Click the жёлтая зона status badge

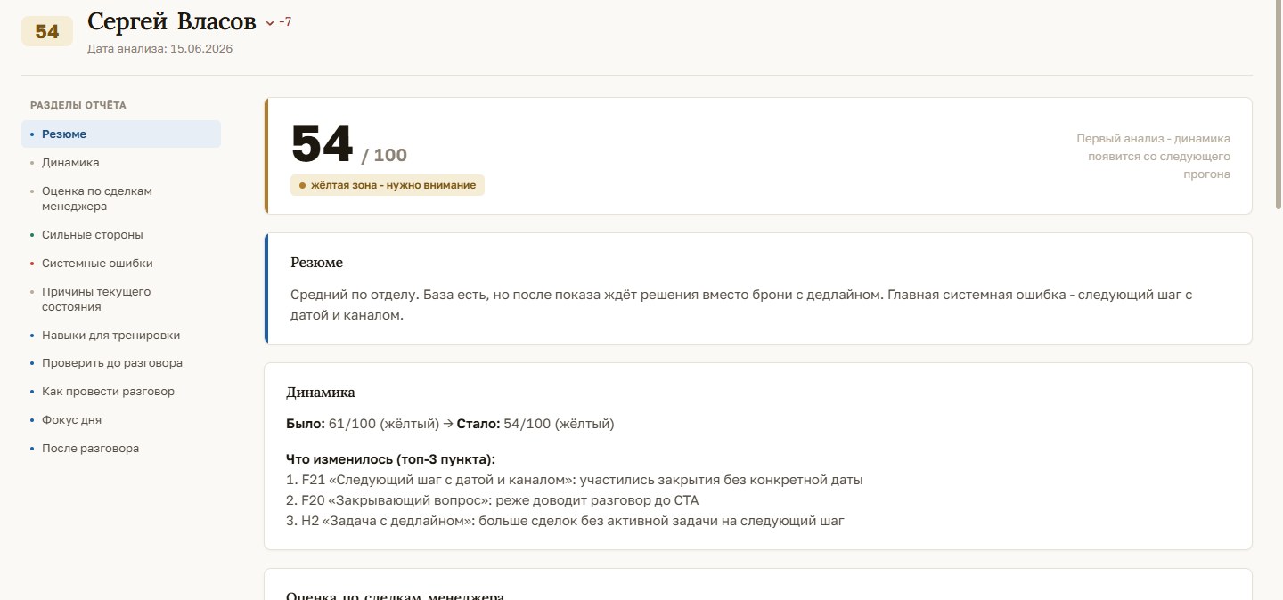[388, 185]
